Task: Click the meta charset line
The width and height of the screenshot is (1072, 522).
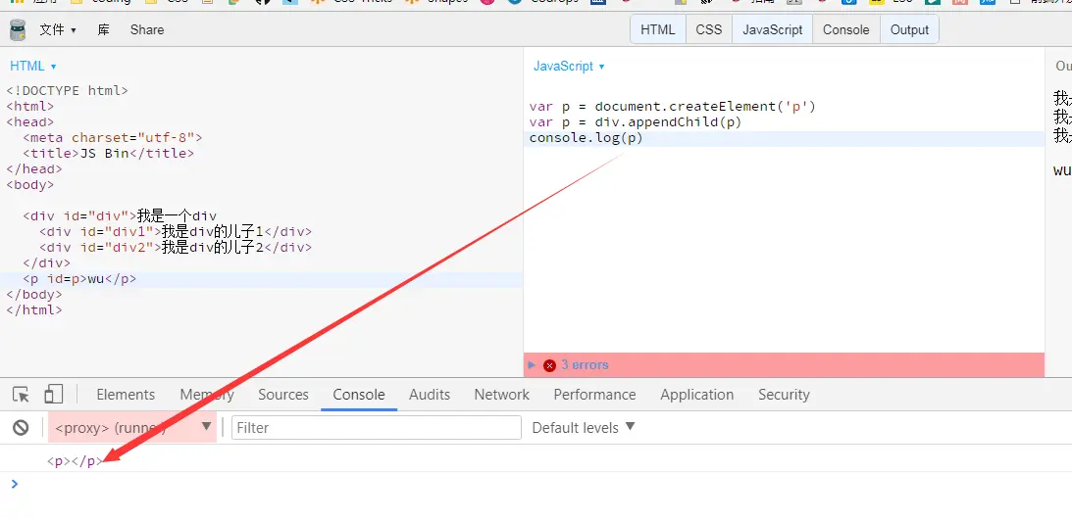Action: point(112,138)
